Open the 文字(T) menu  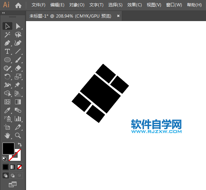(x=96, y=5)
